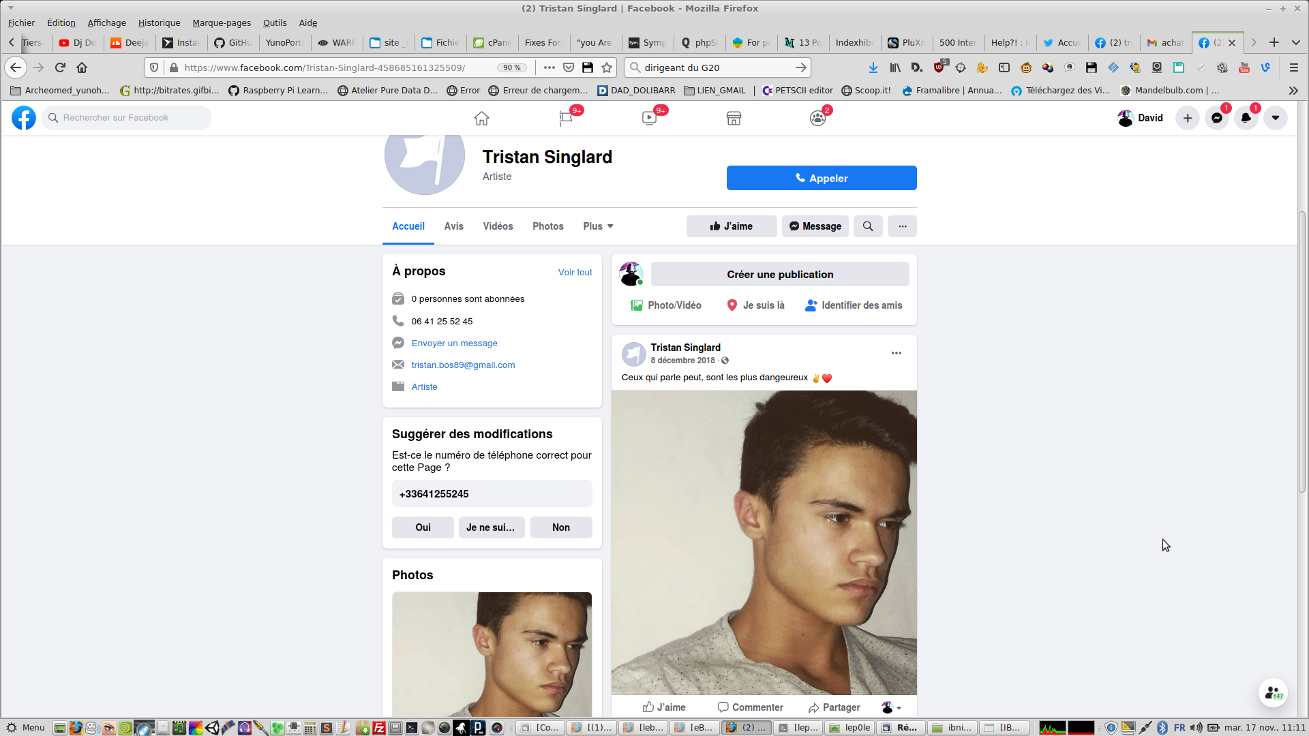Click the Appeler call button
Image resolution: width=1309 pixels, height=736 pixels.
(x=822, y=178)
